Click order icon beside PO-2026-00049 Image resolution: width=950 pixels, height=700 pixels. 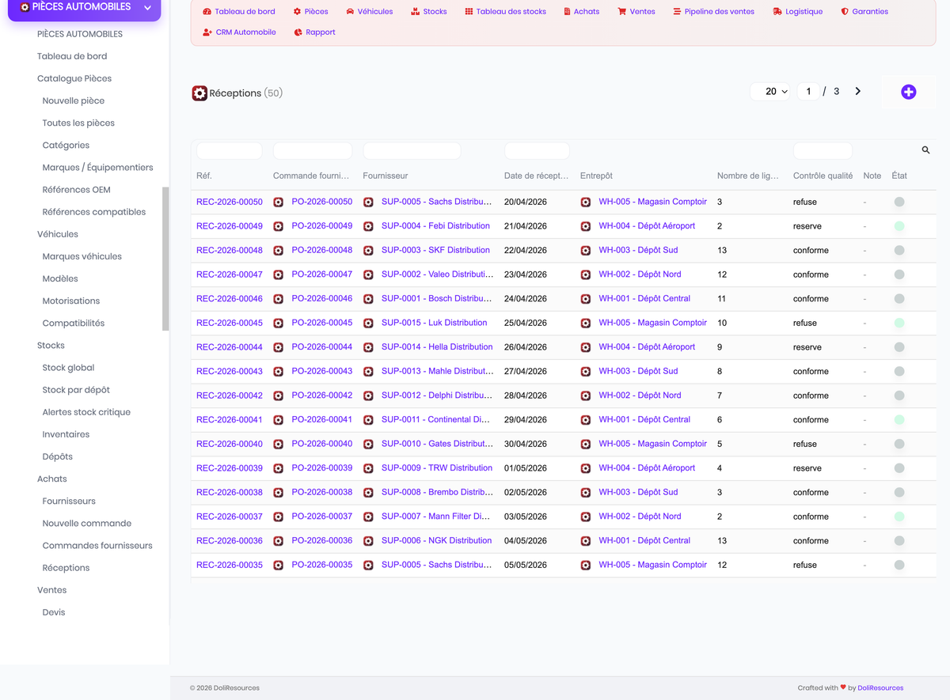point(278,226)
